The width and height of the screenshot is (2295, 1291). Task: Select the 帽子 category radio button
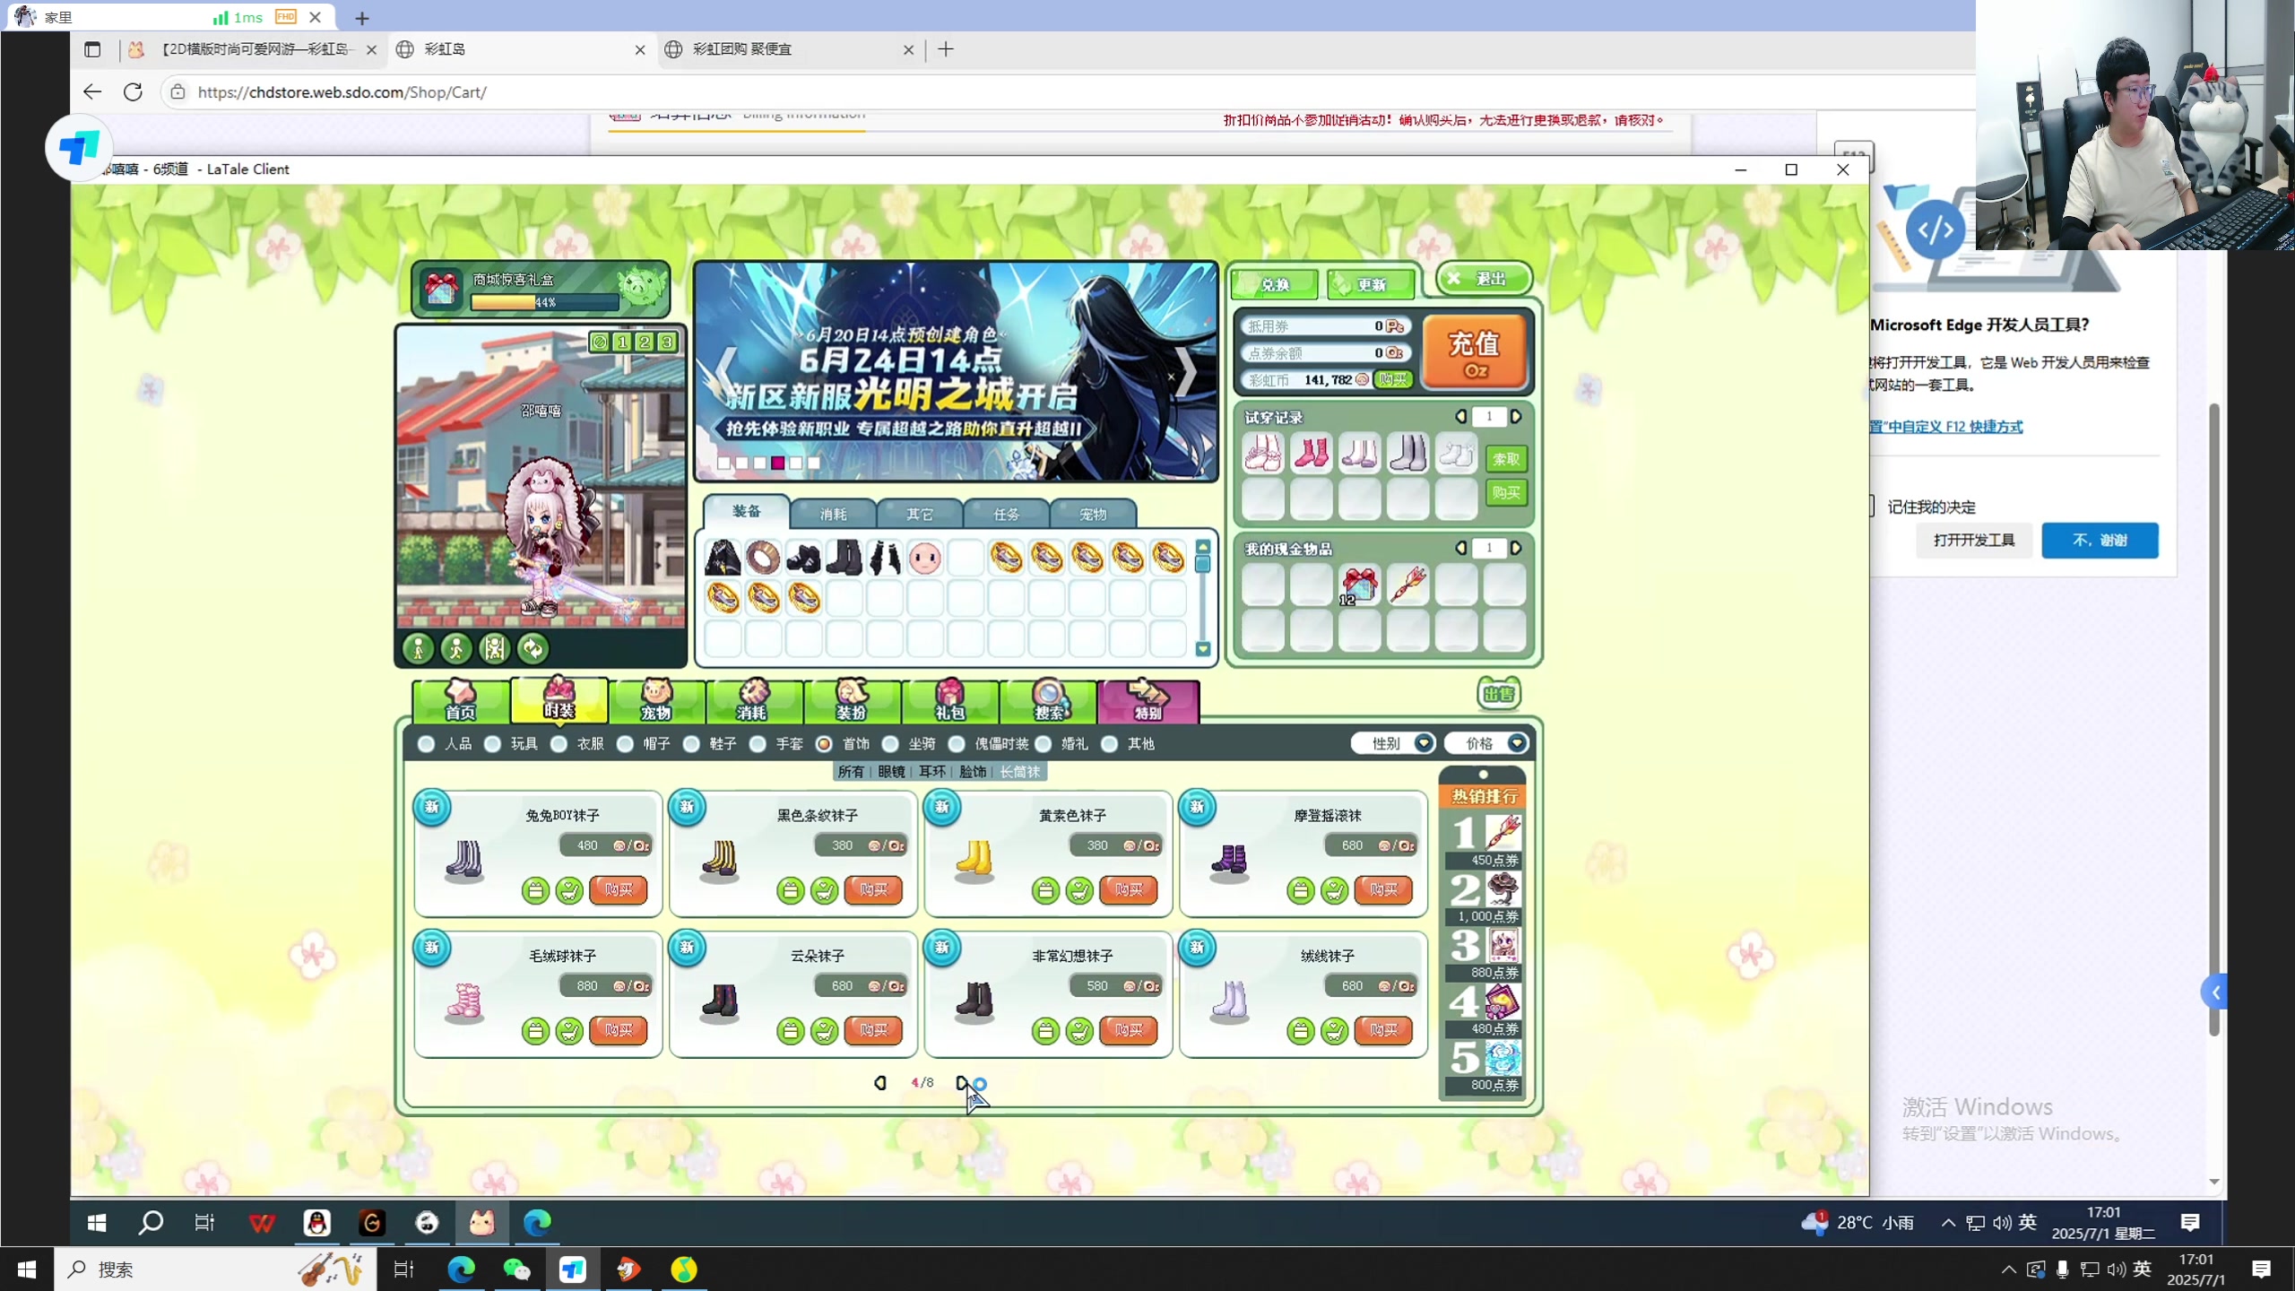626,743
